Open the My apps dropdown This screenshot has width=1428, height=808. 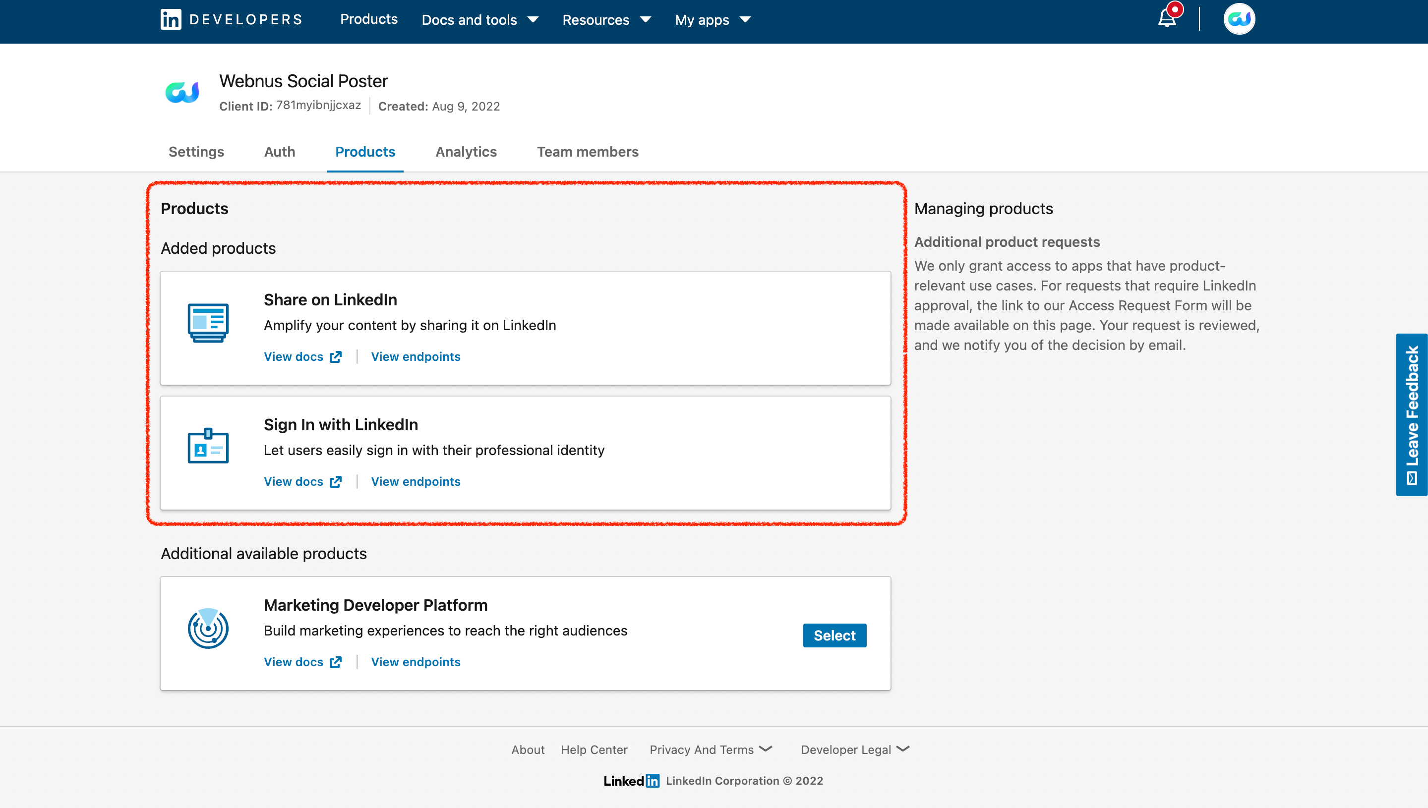[713, 20]
